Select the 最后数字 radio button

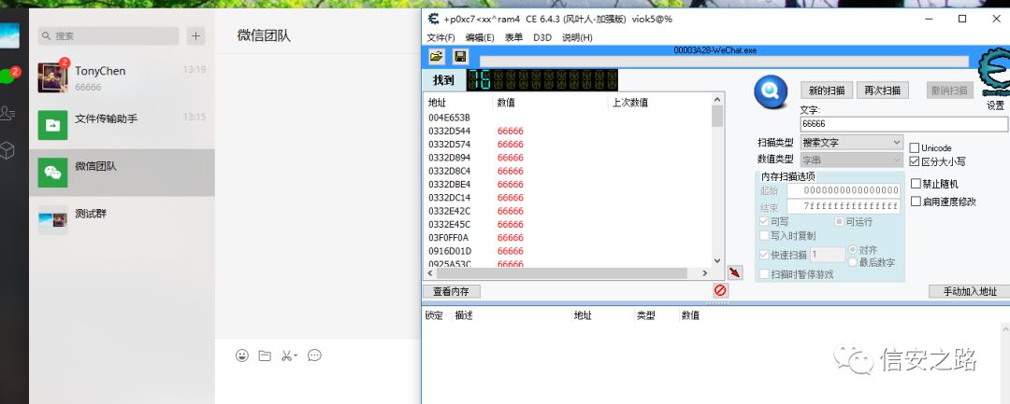click(853, 262)
